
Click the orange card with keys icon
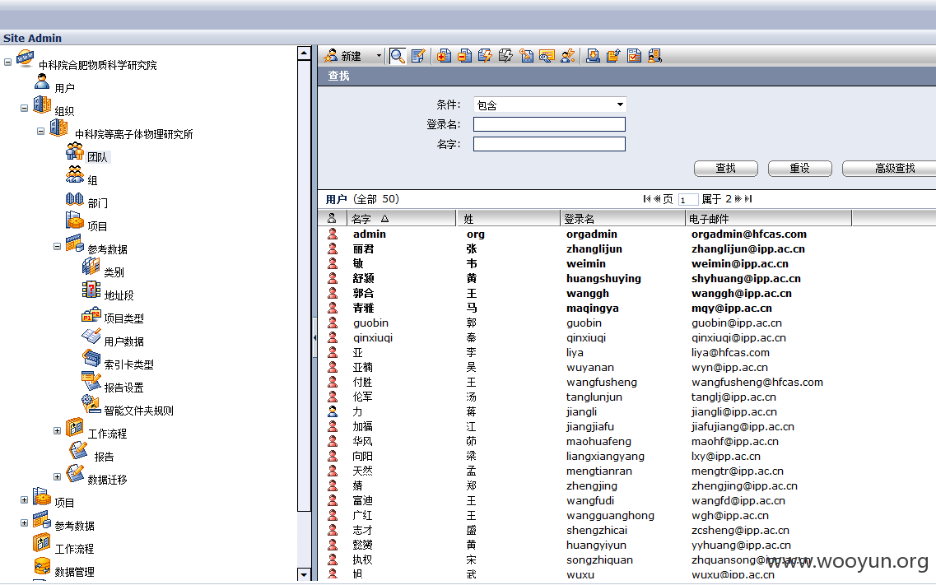point(547,56)
